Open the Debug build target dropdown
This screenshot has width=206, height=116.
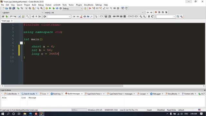[73, 8]
